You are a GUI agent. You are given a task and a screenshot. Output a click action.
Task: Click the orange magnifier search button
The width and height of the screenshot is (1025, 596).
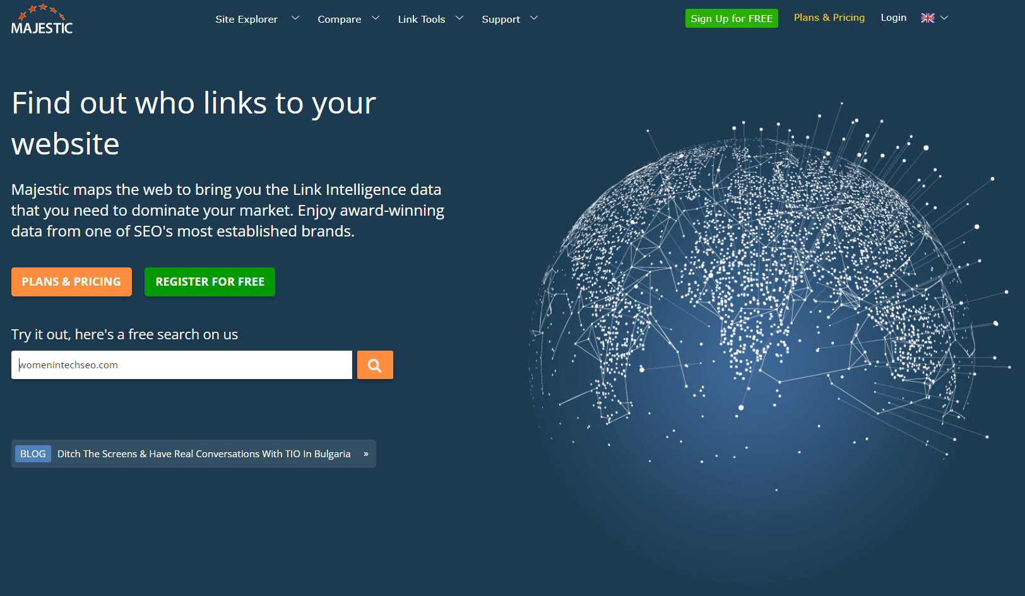click(x=375, y=365)
